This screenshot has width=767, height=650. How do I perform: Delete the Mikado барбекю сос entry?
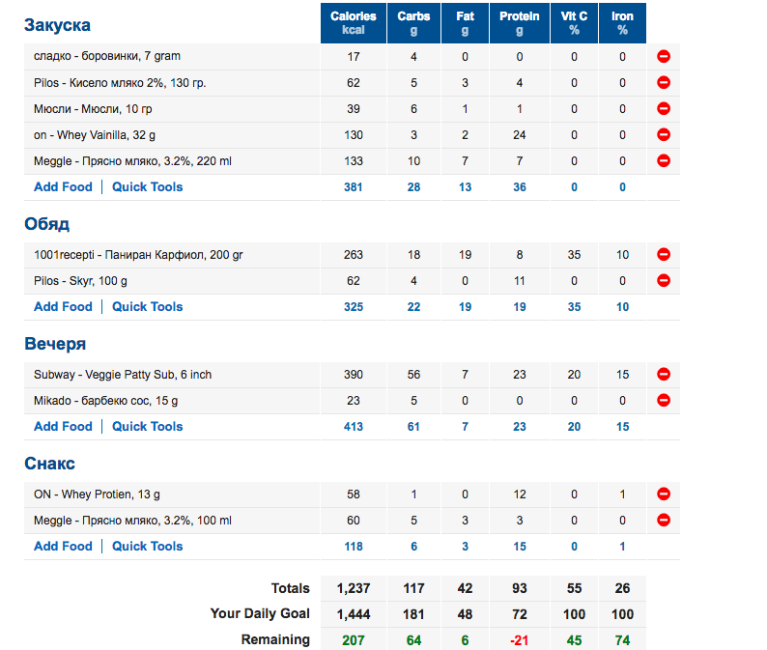[x=664, y=401]
